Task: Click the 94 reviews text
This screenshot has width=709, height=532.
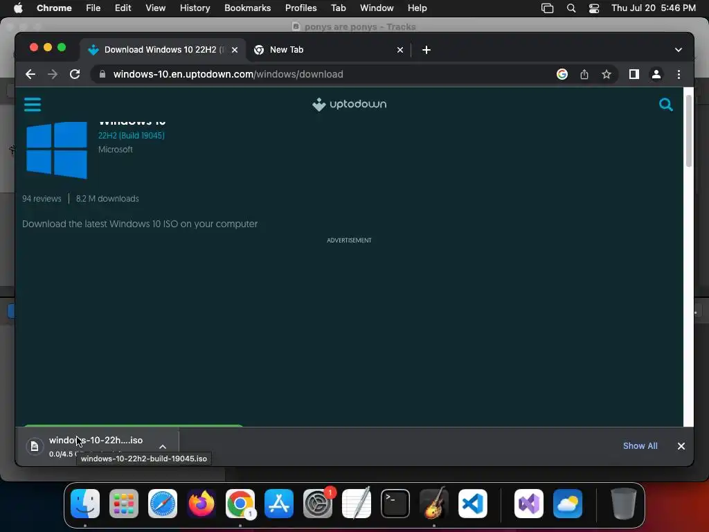Action: pyautogui.click(x=42, y=199)
